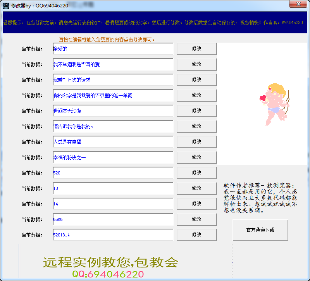310x281 pixels.
Task: Click 修改 for the 6666 row
Action: pyautogui.click(x=197, y=219)
